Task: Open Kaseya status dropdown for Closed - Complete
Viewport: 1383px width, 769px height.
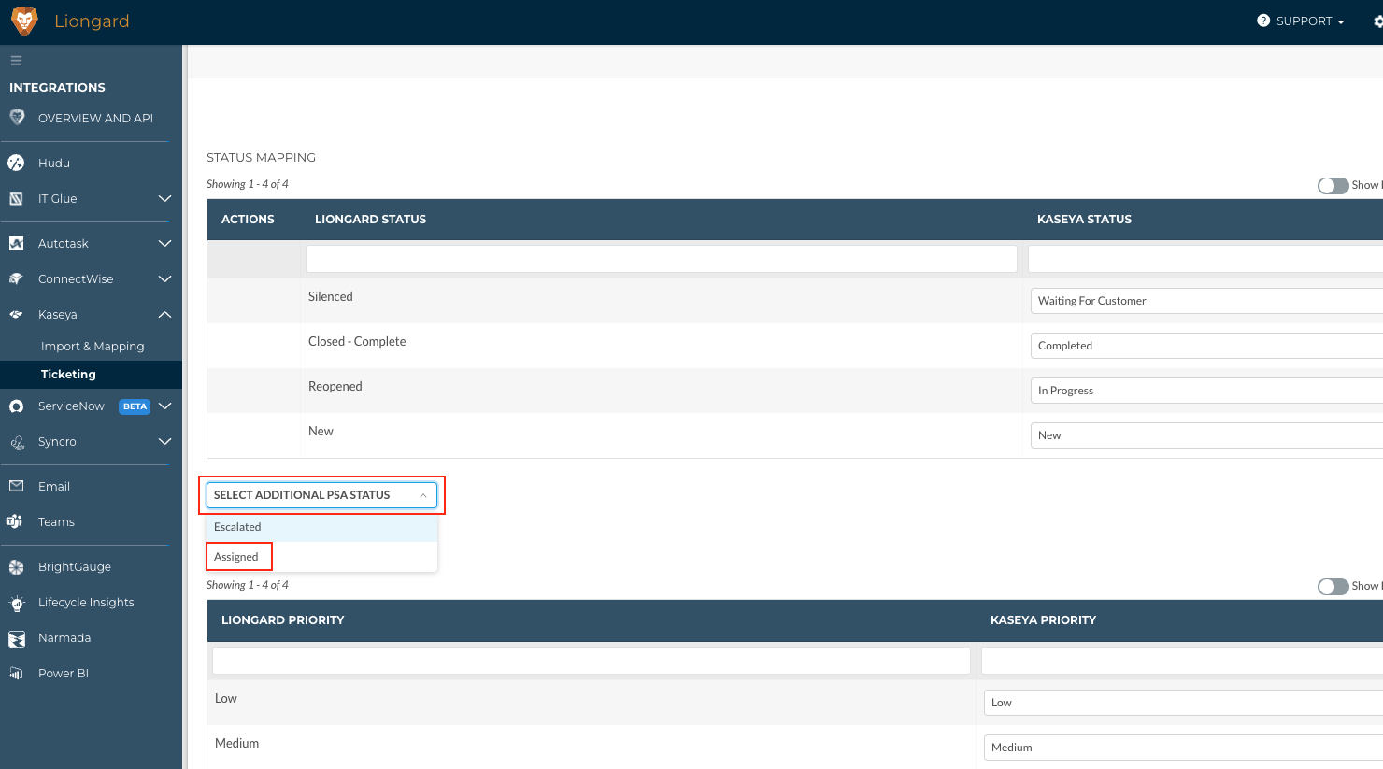Action: (1206, 346)
